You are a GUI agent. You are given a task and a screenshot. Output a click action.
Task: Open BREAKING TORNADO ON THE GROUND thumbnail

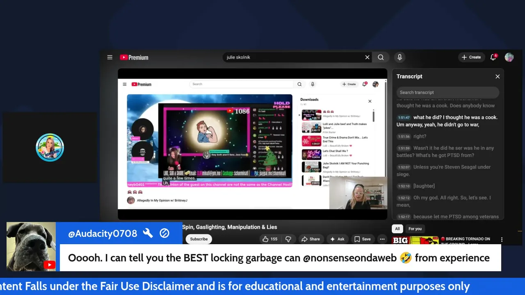[415, 241]
